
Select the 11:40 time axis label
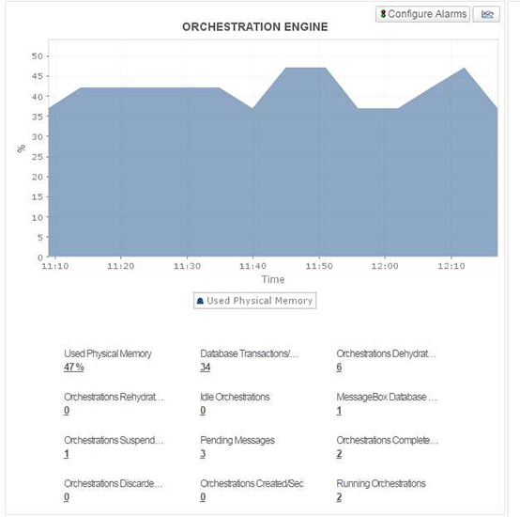pyautogui.click(x=252, y=266)
